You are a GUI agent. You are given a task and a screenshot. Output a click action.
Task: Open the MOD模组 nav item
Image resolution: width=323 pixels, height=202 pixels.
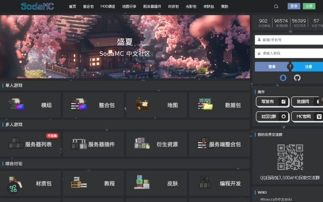coord(107,7)
